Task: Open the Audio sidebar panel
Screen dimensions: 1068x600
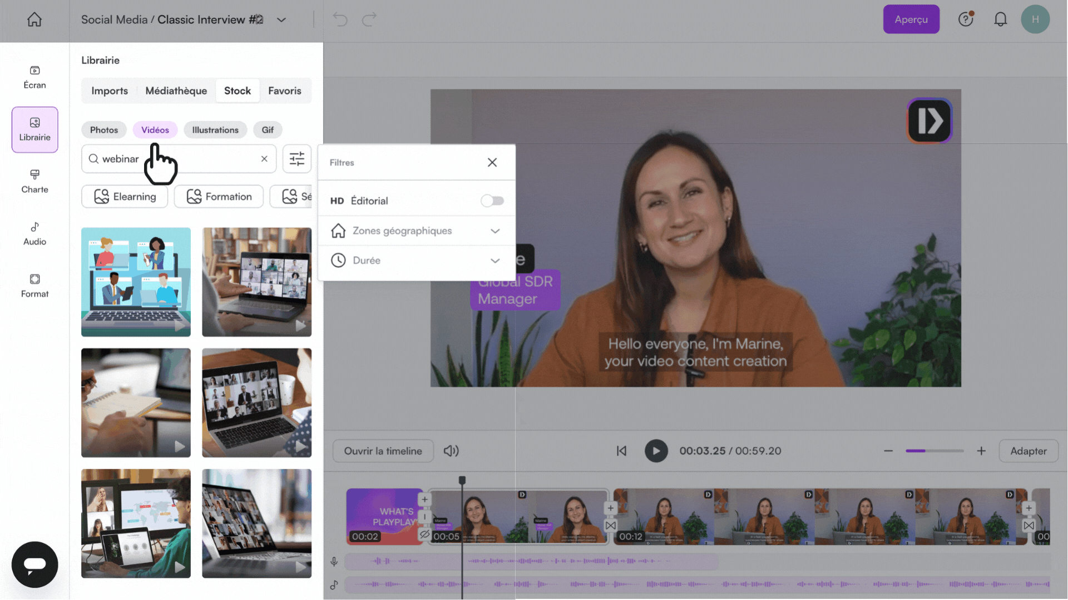Action: [34, 233]
